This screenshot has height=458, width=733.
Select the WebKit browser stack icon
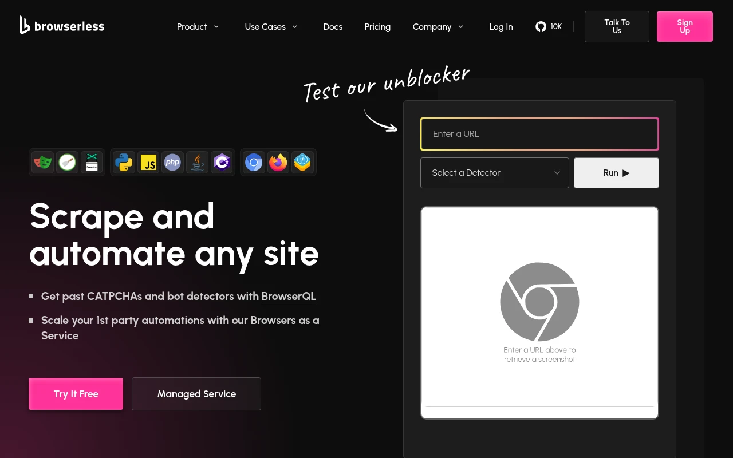point(303,162)
